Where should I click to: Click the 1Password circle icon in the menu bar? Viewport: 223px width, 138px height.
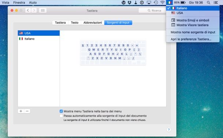pos(142,3)
